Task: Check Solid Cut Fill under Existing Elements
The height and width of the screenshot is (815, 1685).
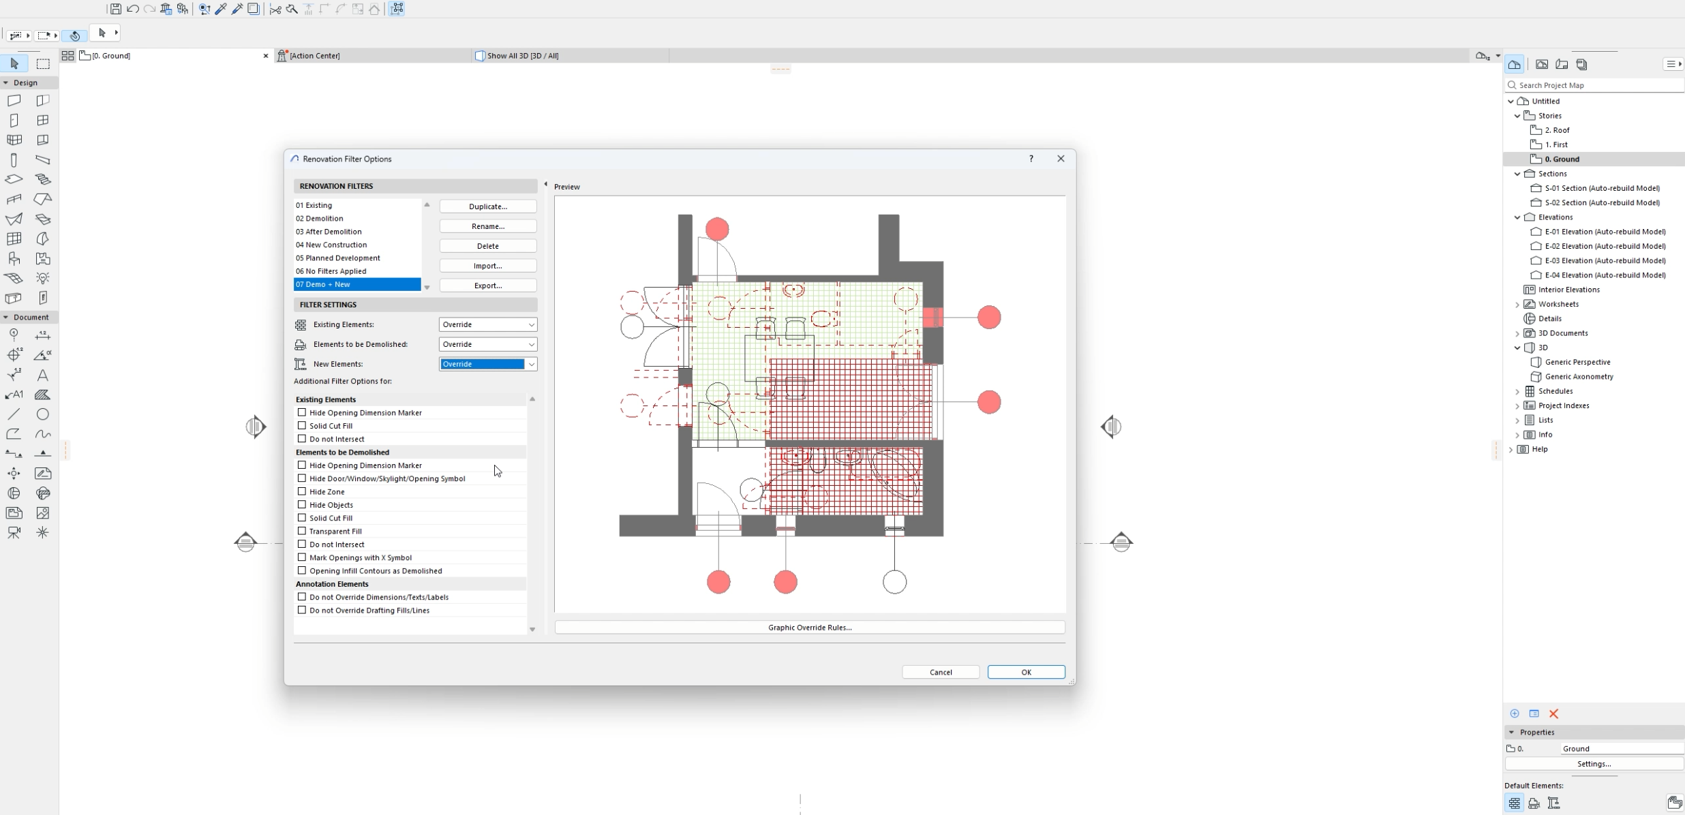Action: (x=302, y=425)
